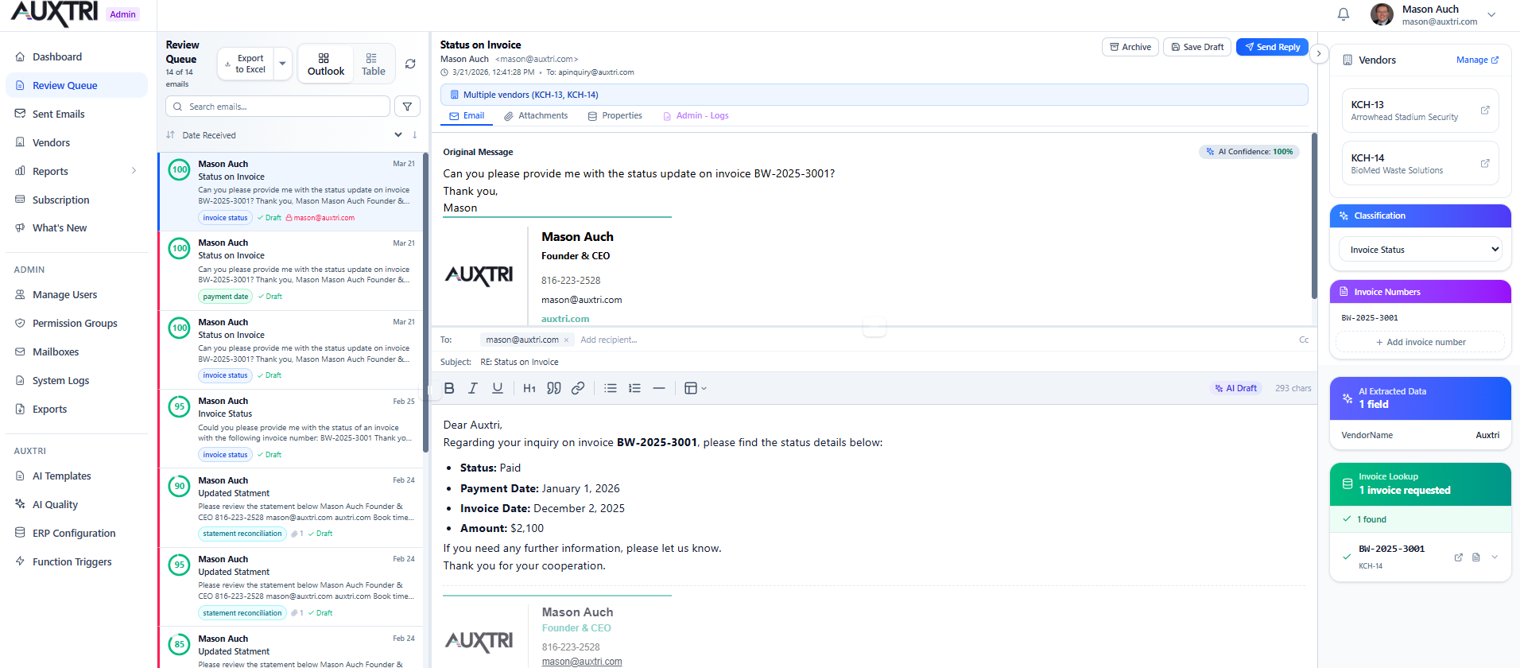Click Manage vendors link

pyautogui.click(x=1477, y=60)
